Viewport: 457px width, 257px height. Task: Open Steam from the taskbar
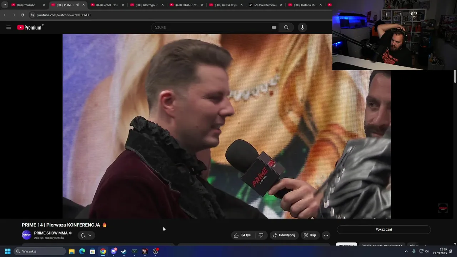[x=124, y=251]
